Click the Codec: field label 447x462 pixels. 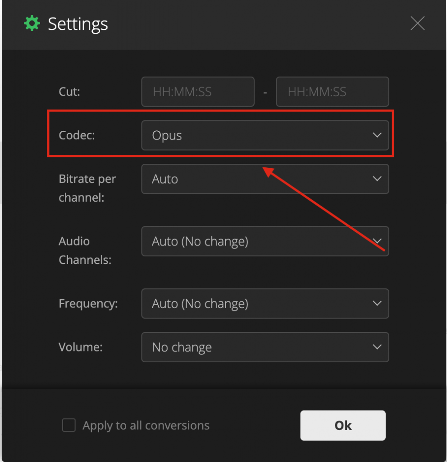(77, 135)
